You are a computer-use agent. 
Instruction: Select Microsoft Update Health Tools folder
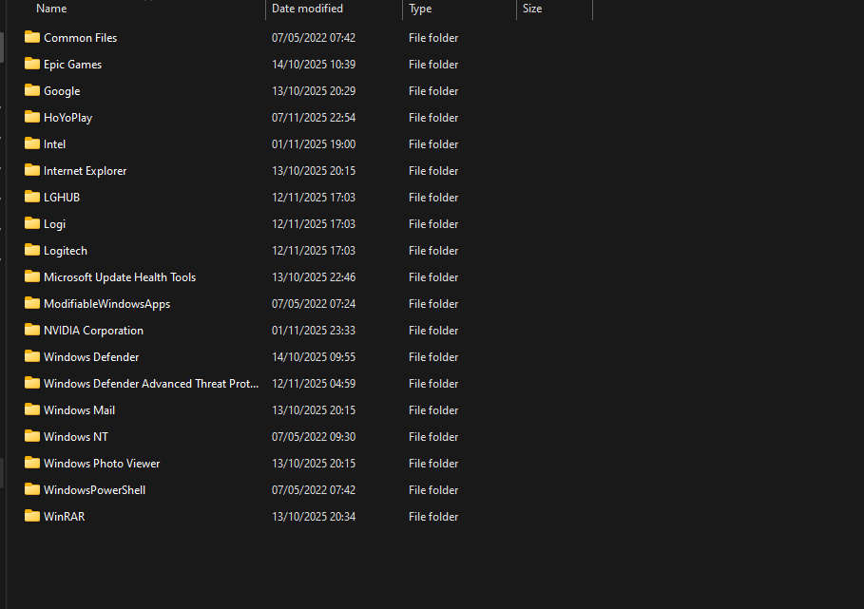(x=120, y=277)
